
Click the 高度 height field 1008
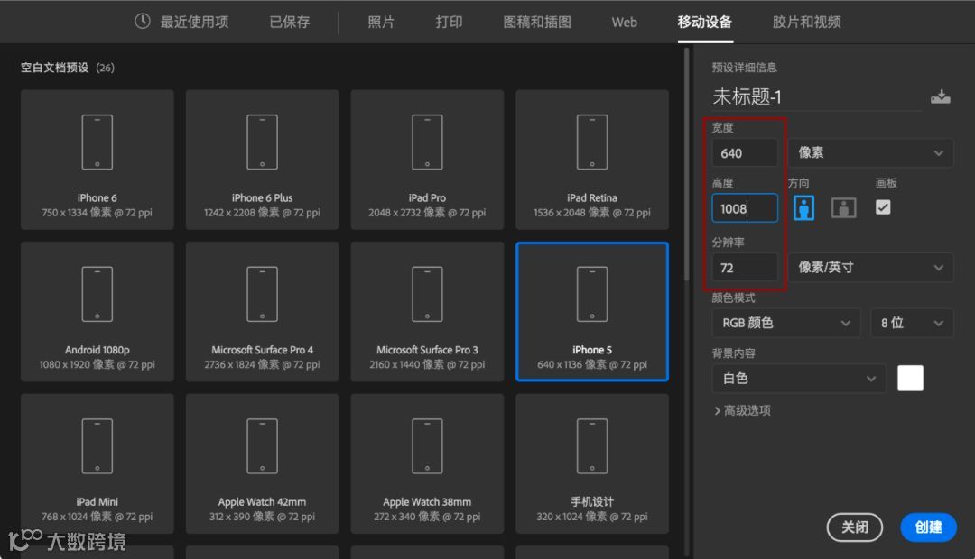(744, 208)
